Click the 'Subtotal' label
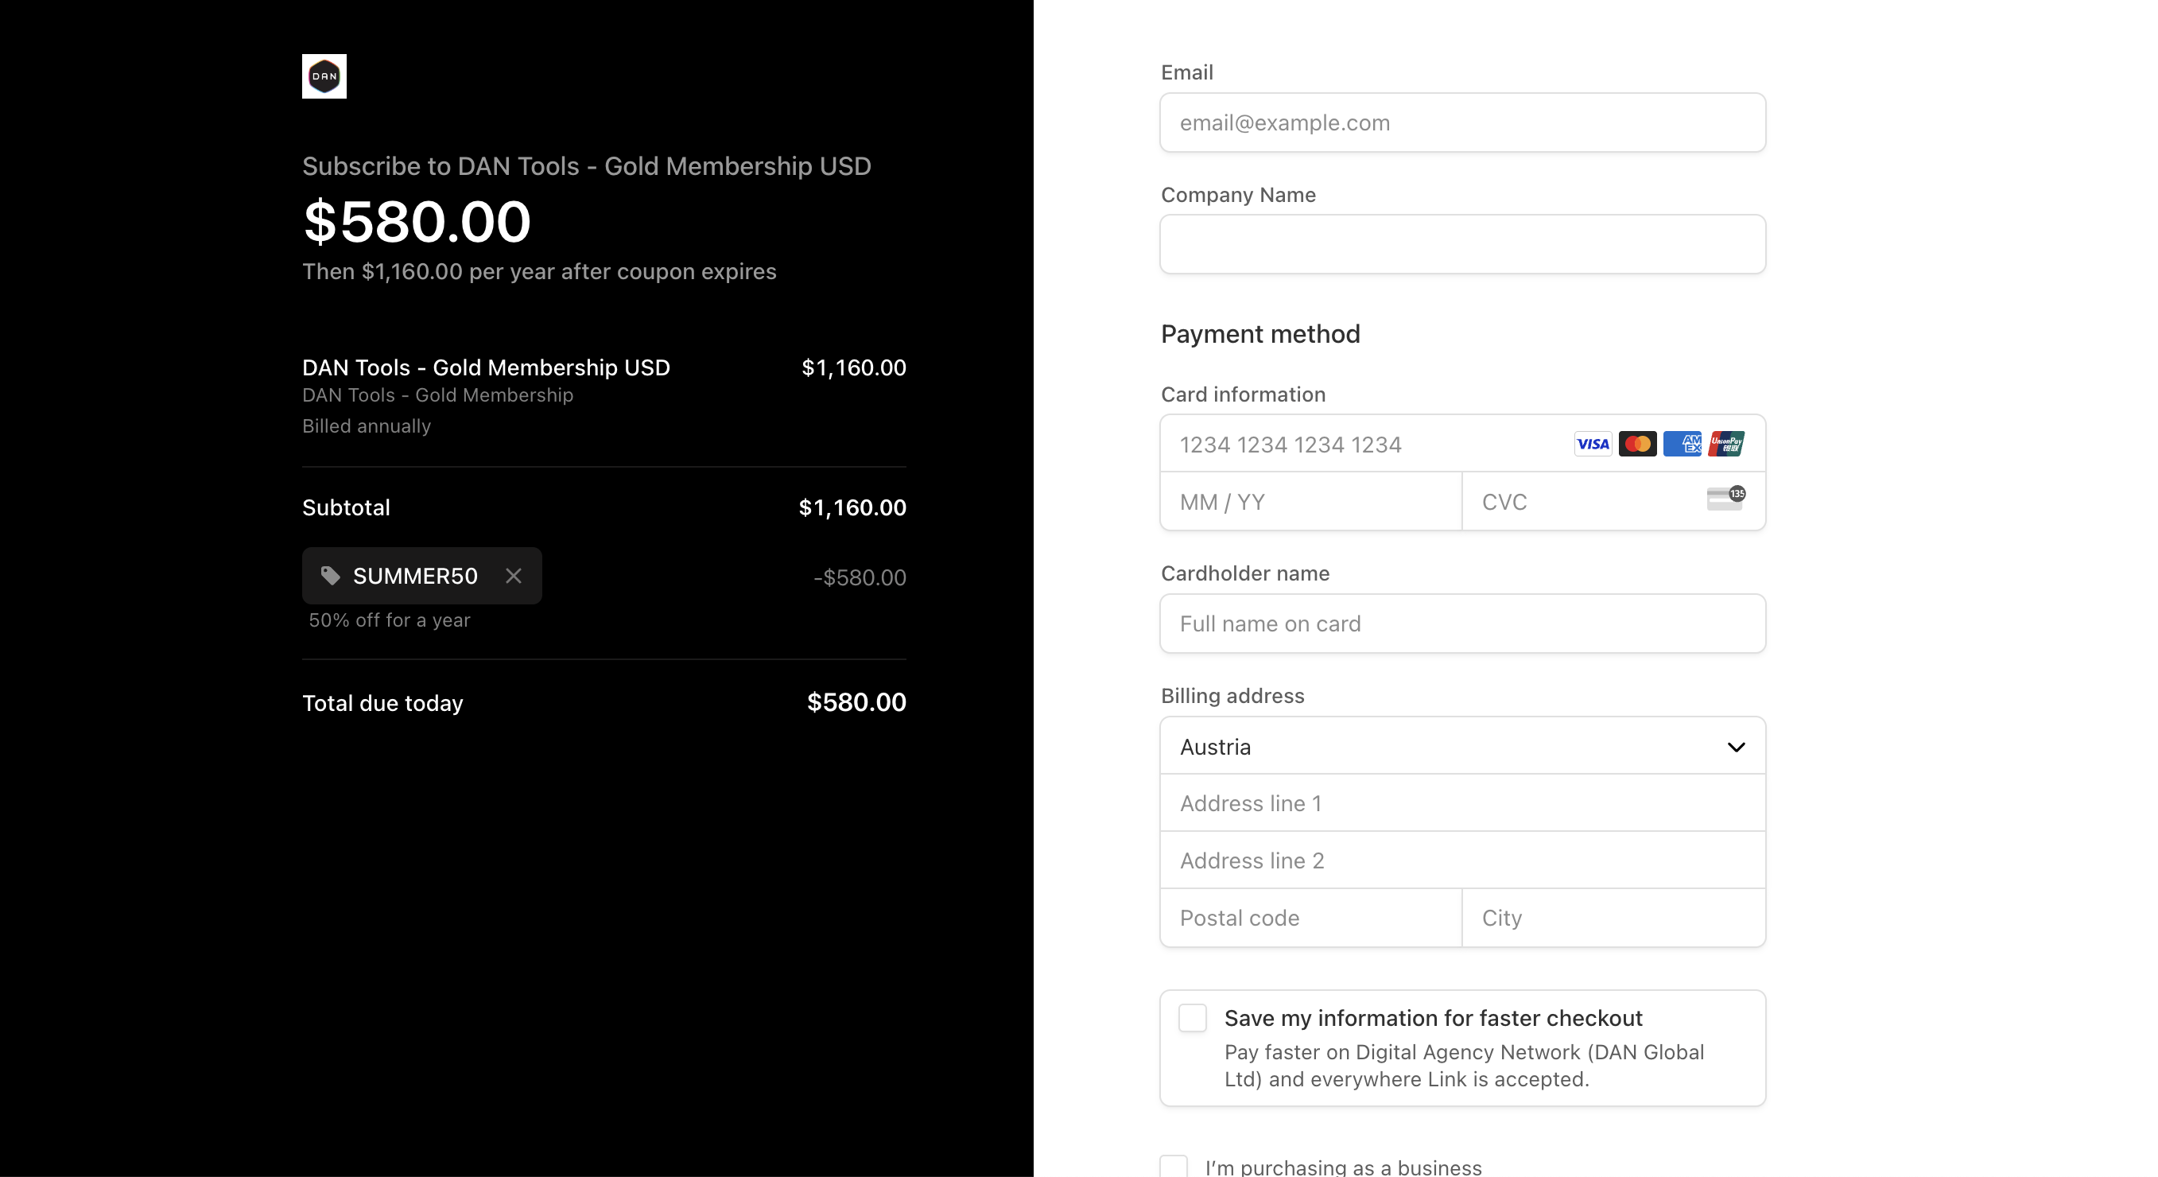Image resolution: width=2158 pixels, height=1177 pixels. click(x=346, y=507)
